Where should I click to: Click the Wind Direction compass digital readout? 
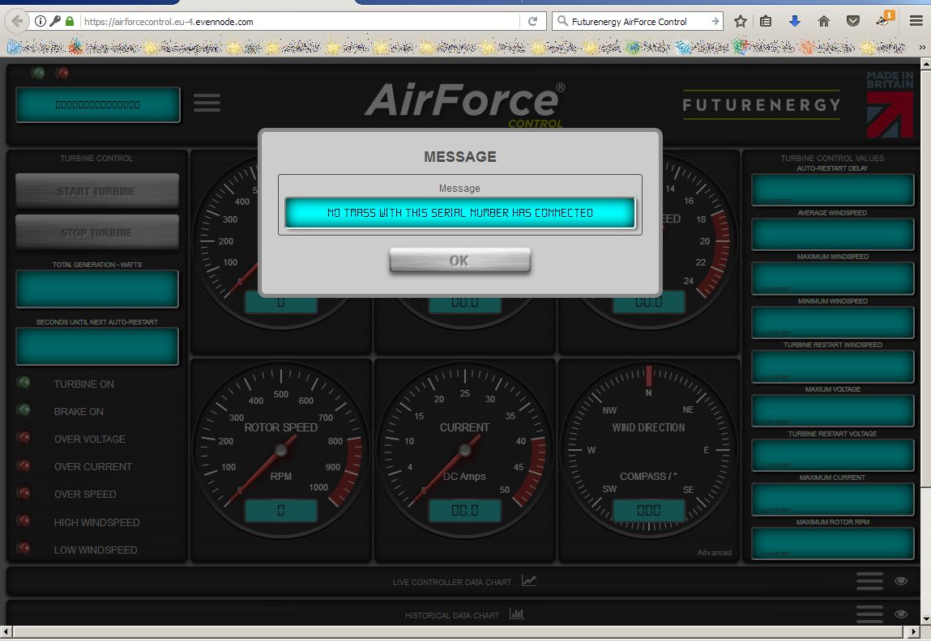coord(648,511)
